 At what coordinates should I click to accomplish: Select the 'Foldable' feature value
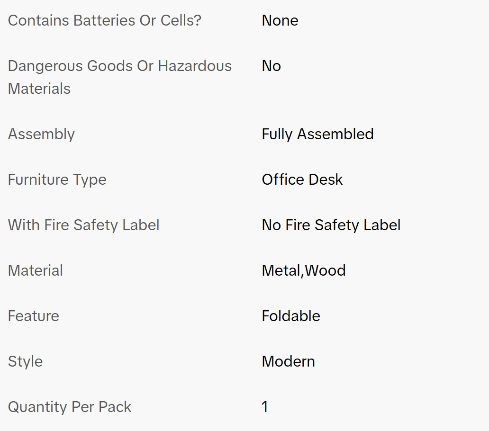tap(290, 316)
